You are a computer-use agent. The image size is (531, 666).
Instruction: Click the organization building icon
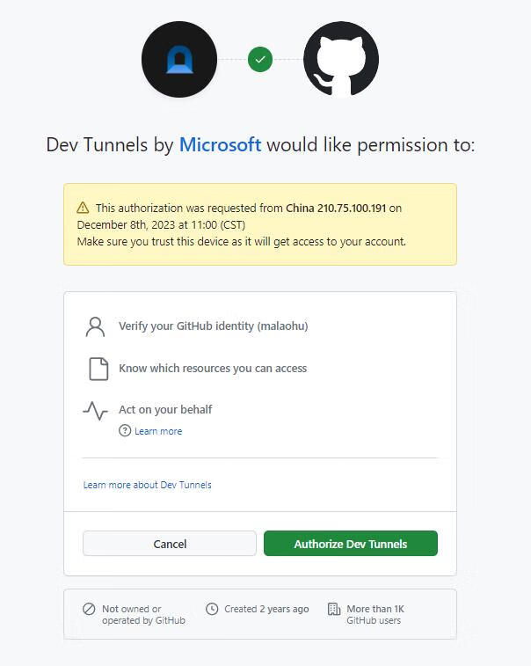334,609
